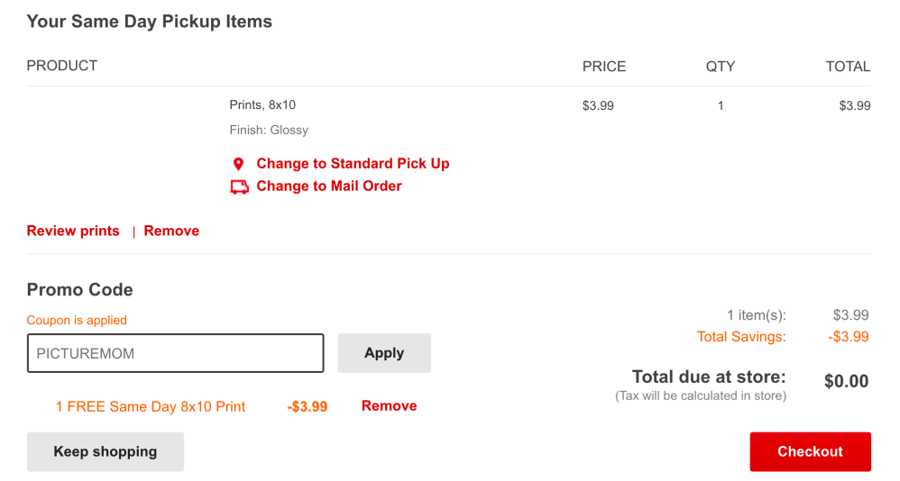
Task: Select the "Change to Mail Order" link
Action: pos(329,186)
